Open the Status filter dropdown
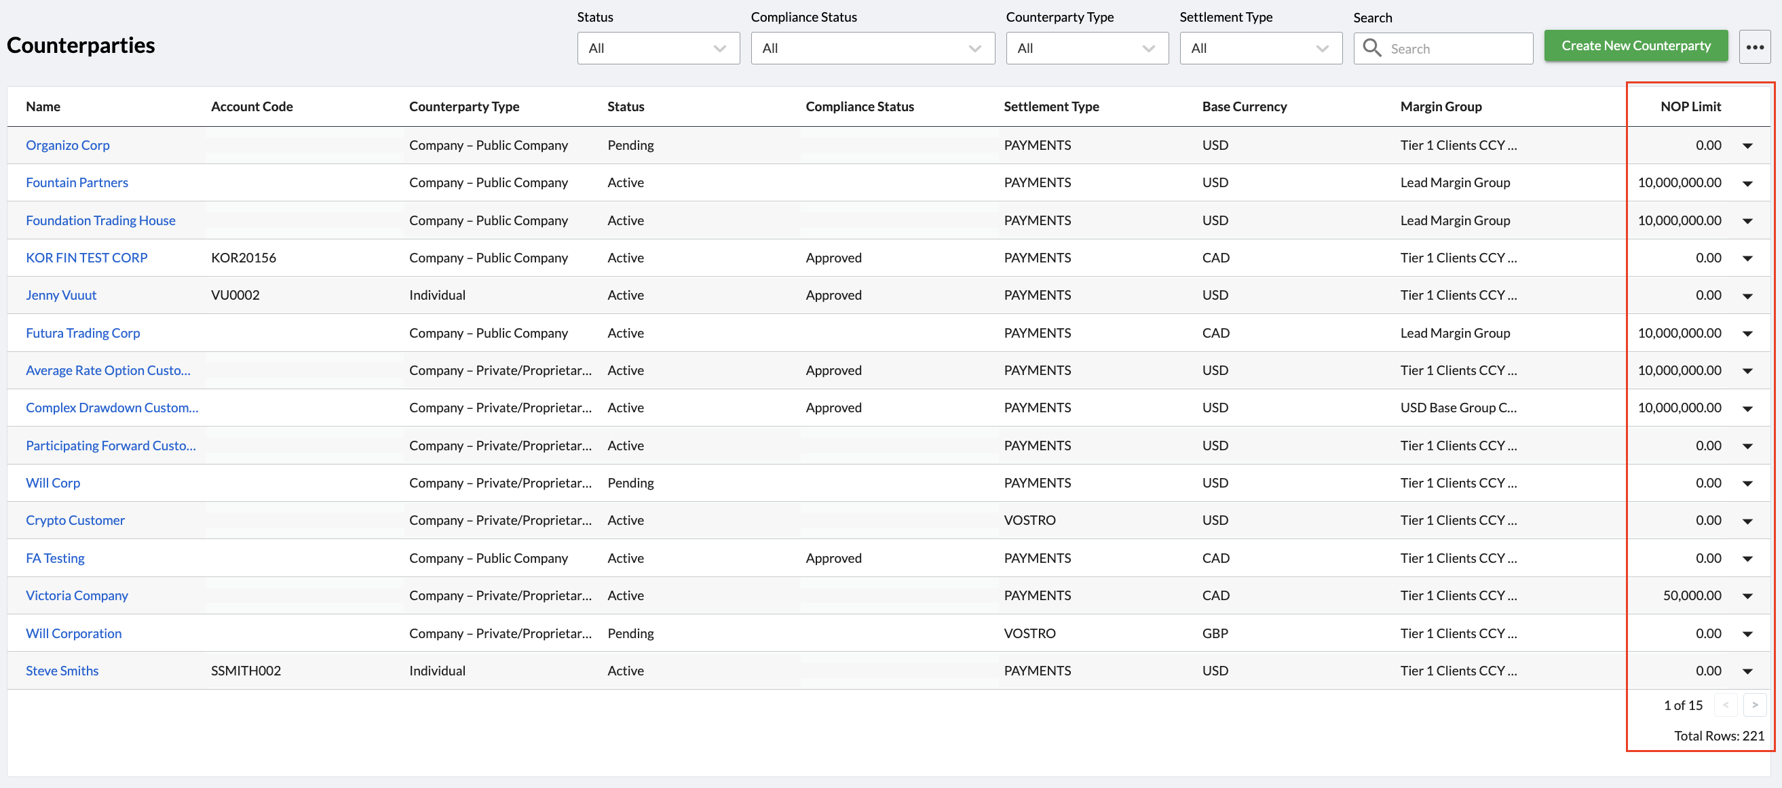Screen dimensions: 1782x788 pyautogui.click(x=658, y=48)
